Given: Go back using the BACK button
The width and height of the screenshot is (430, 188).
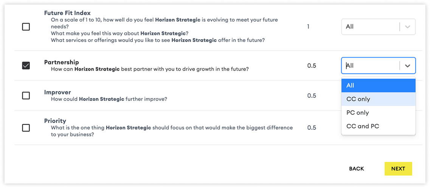Looking at the screenshot, I should 357,169.
